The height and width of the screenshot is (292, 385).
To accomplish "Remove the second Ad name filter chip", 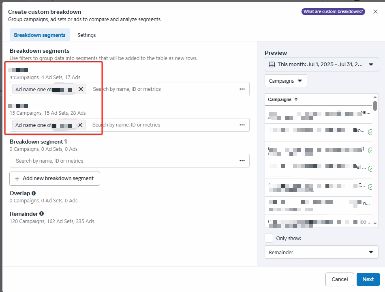I will click(80, 125).
